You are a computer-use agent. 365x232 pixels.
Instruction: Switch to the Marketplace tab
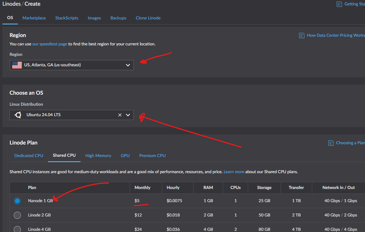(x=34, y=18)
